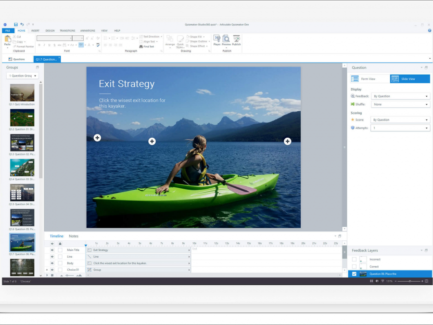Switch to Form View
Image resolution: width=433 pixels, height=325 pixels.
(x=369, y=79)
